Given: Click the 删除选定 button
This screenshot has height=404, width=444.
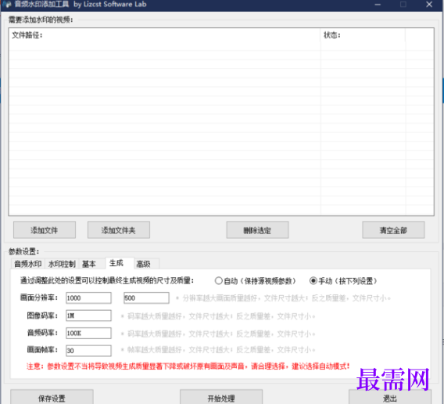Looking at the screenshot, I should (x=257, y=230).
